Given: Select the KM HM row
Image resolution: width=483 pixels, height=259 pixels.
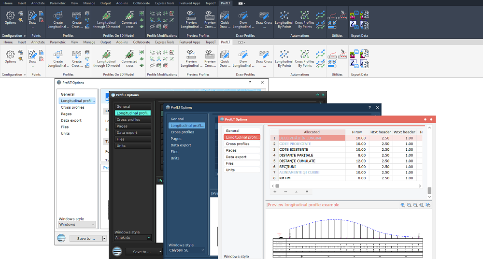Looking at the screenshot, I should point(346,178).
